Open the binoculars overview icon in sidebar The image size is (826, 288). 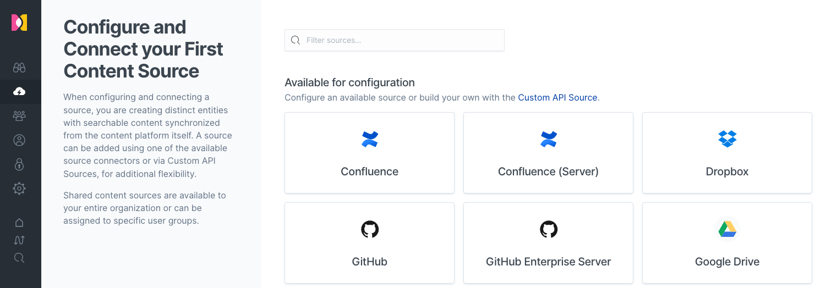pyautogui.click(x=19, y=68)
